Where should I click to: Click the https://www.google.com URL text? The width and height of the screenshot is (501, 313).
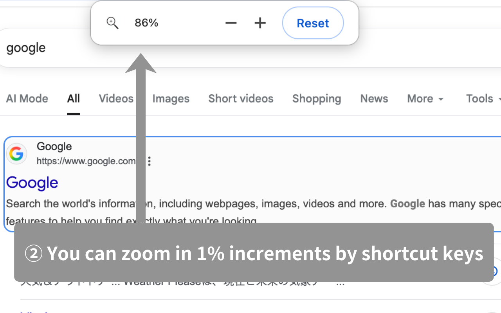pyautogui.click(x=86, y=161)
